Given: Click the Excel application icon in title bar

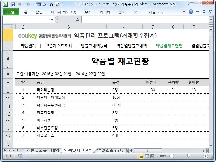Looking at the screenshot, I should click(x=5, y=4).
